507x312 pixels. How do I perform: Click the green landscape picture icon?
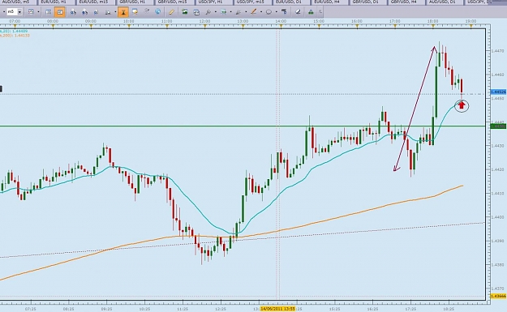[x=185, y=12]
